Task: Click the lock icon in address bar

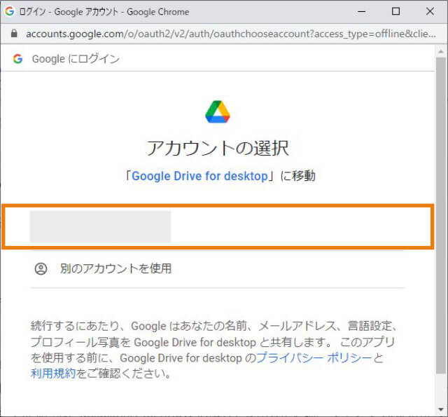Action: (14, 34)
